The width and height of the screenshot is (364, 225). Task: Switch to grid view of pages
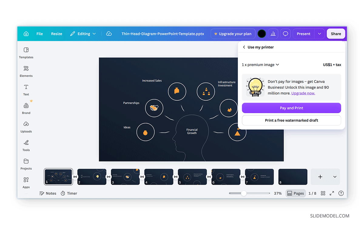(323, 193)
